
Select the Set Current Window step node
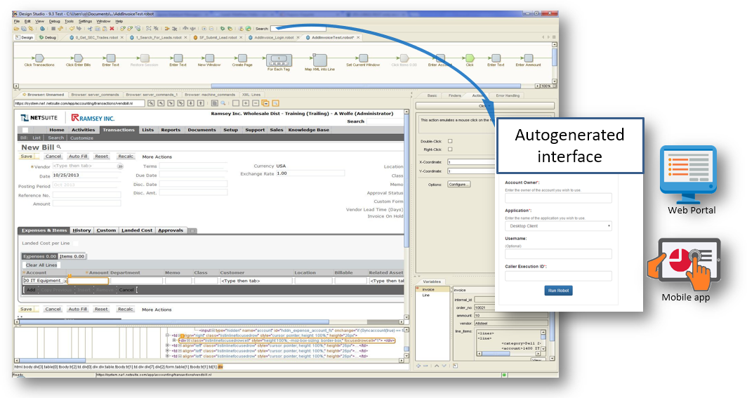click(x=363, y=58)
